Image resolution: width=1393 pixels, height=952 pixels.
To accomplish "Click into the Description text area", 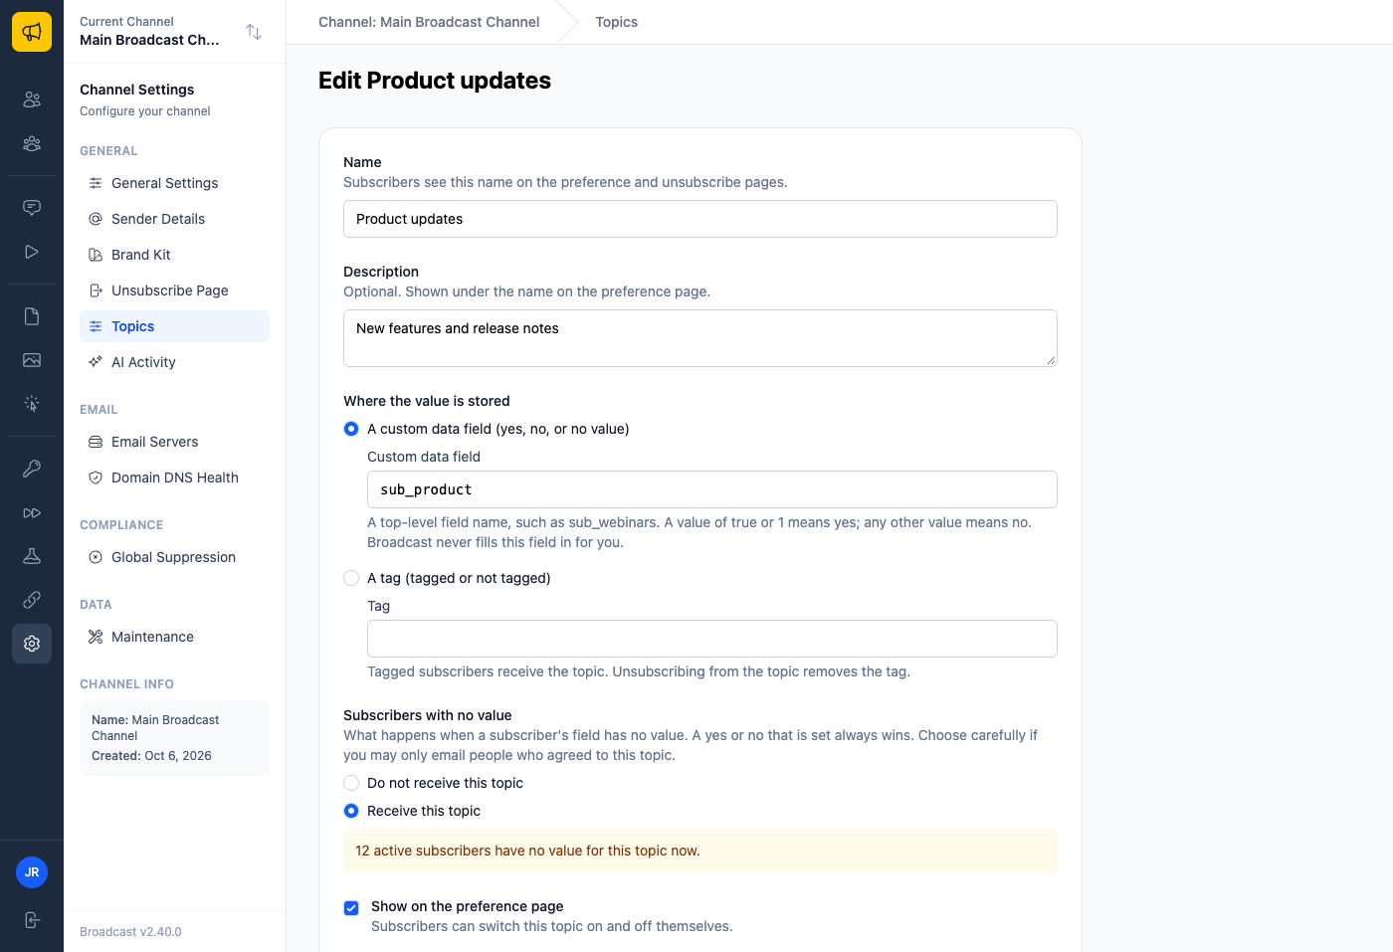I will 700,338.
